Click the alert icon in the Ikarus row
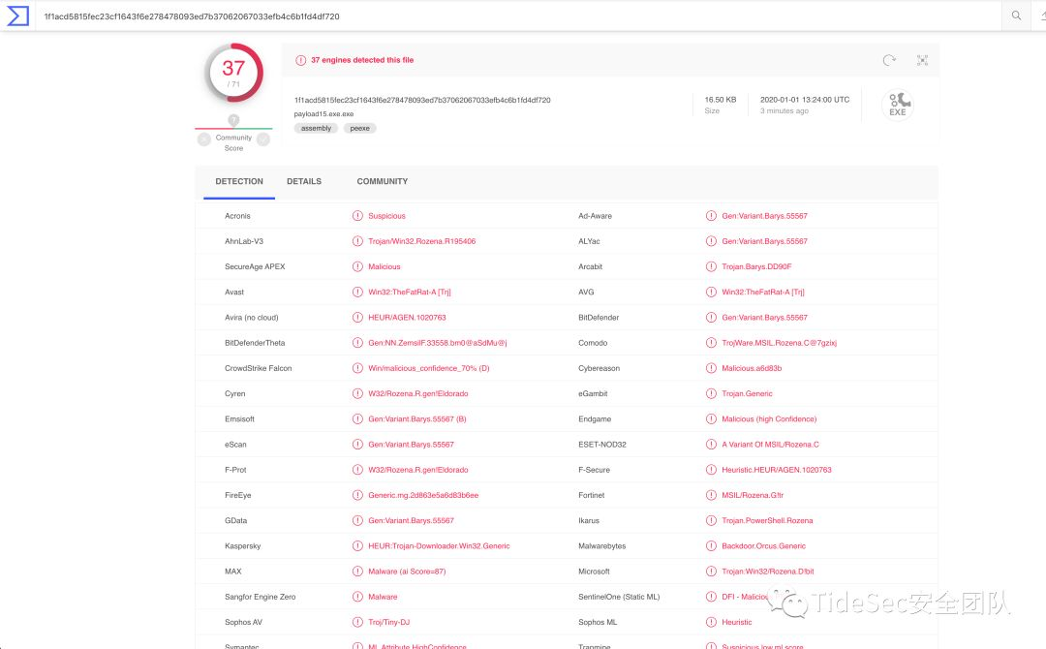 pos(711,521)
